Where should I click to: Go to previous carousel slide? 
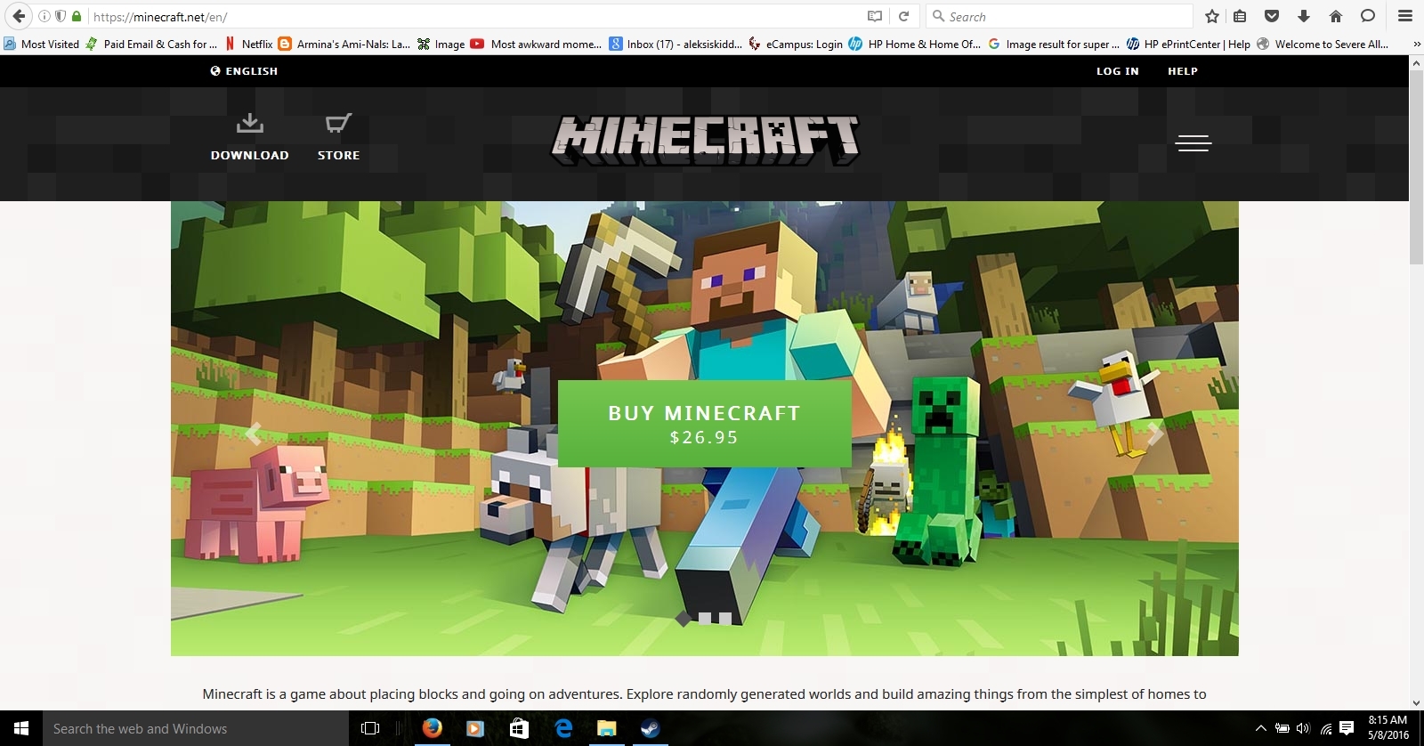point(254,434)
